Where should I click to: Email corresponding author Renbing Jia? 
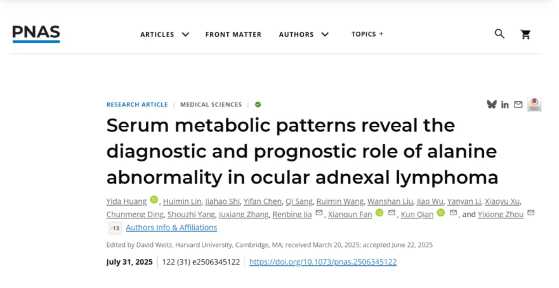pos(319,213)
